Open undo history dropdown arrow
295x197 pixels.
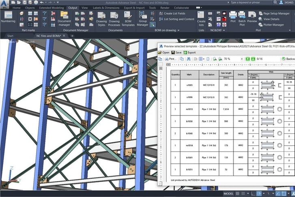point(46,2)
